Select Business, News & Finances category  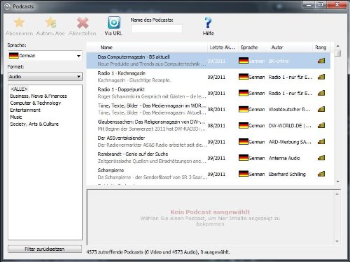click(x=38, y=96)
